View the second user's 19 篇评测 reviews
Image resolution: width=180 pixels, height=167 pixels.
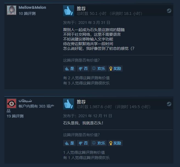click(15, 116)
